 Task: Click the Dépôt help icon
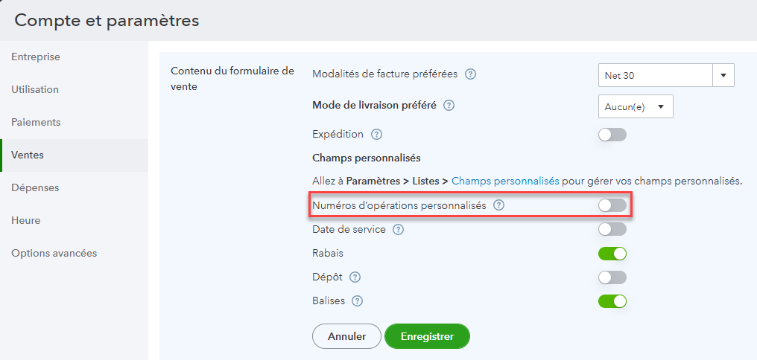355,277
